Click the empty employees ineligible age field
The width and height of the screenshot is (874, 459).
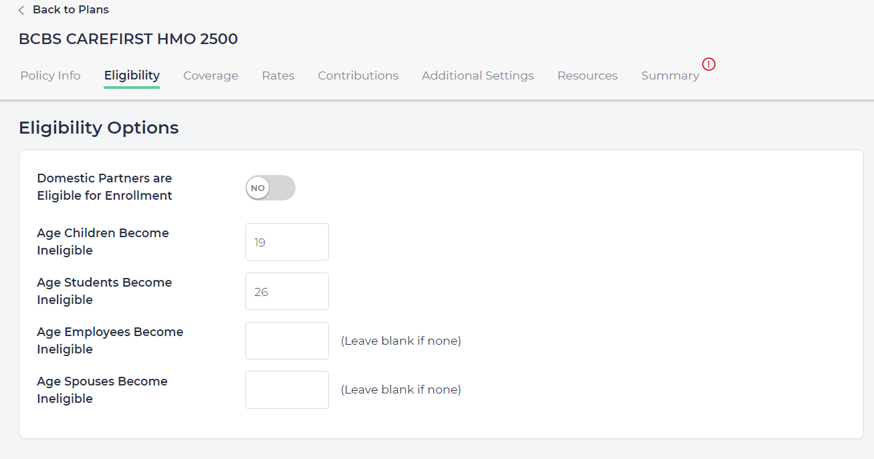(287, 341)
